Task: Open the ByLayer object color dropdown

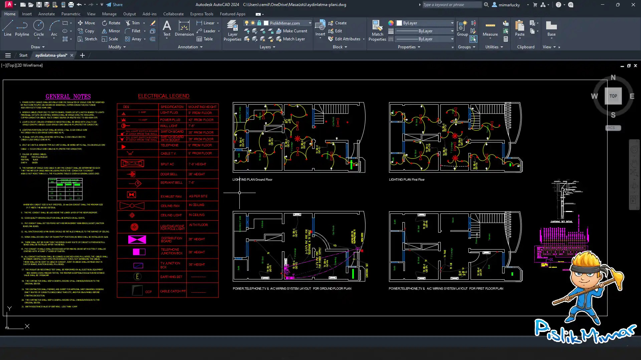Action: 452,23
